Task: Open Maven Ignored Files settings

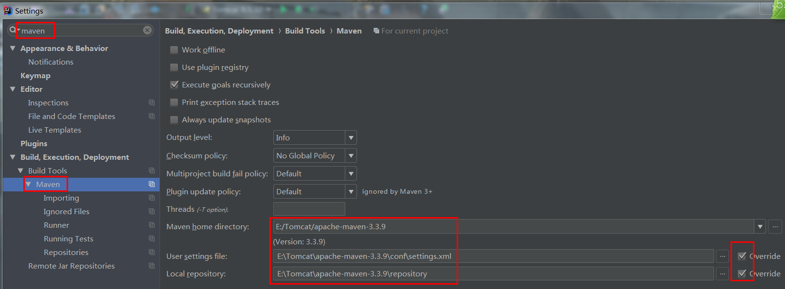Action: [x=66, y=211]
